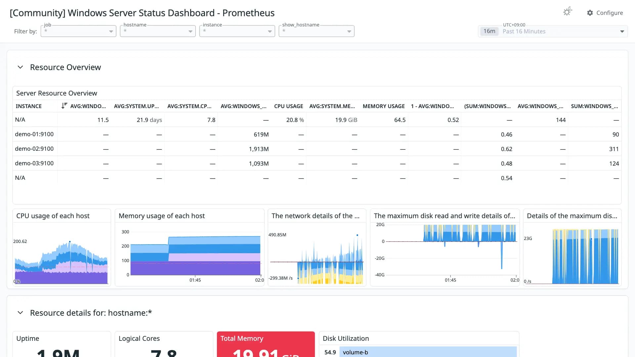Click the 619M value cell

click(261, 134)
